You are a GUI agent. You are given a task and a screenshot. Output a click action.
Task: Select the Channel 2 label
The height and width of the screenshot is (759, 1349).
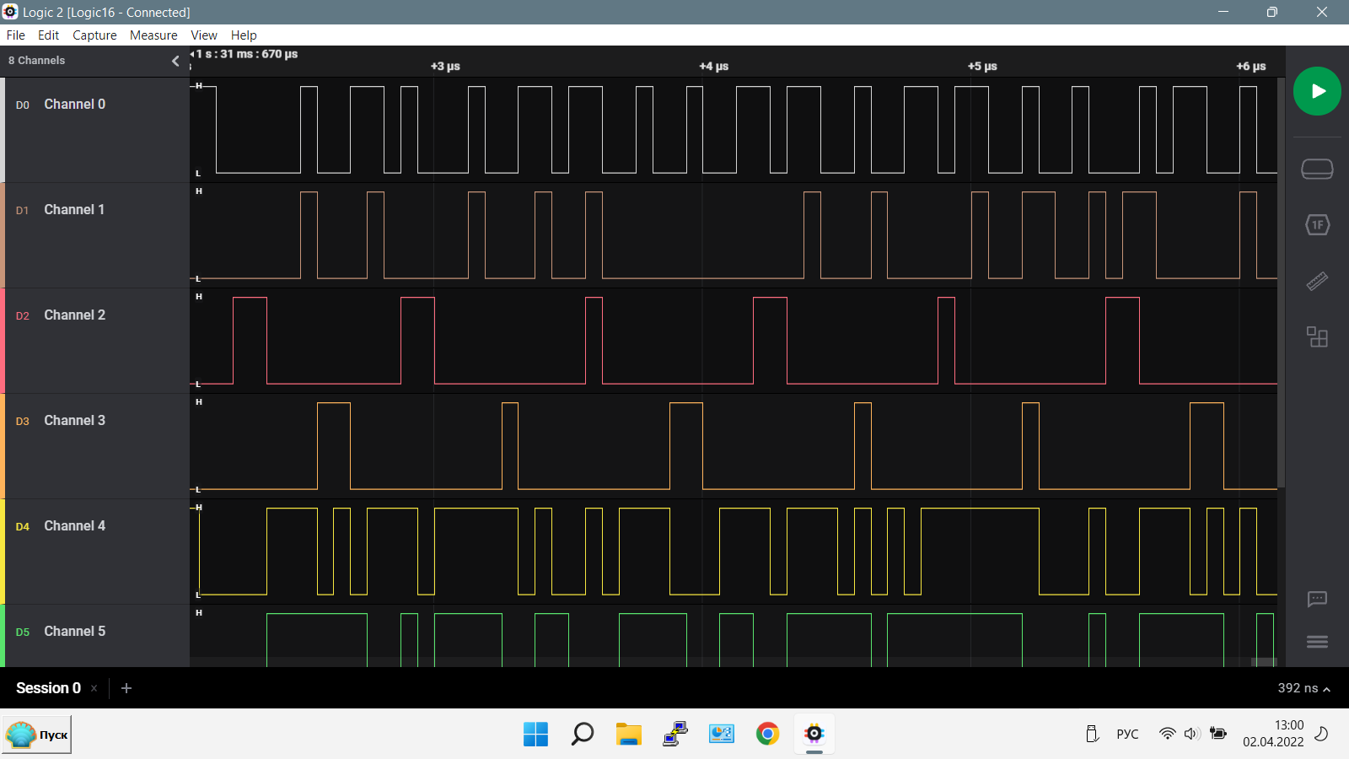coord(74,315)
